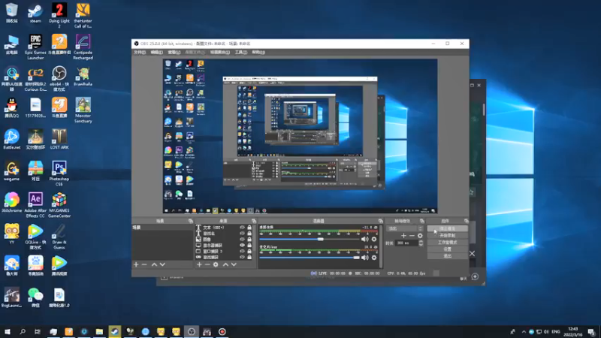Open Adobe After Effects CC desktop icon

[x=35, y=205]
